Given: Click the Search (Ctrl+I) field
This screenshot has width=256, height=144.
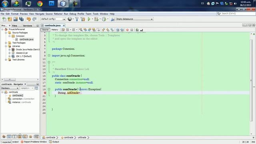Looking at the screenshot, I should pyautogui.click(x=238, y=14).
